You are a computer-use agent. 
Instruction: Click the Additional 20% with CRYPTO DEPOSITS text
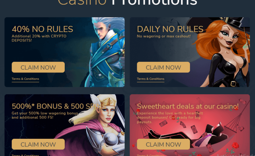[x=39, y=38]
